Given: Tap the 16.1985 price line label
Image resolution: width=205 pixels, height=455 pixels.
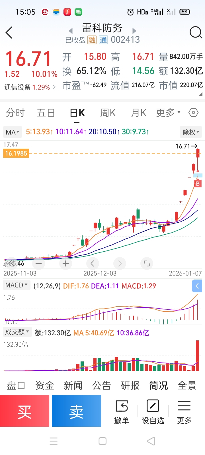Looking at the screenshot, I should [16, 153].
